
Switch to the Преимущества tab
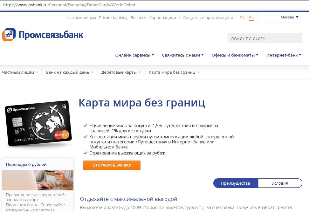pos(236,183)
